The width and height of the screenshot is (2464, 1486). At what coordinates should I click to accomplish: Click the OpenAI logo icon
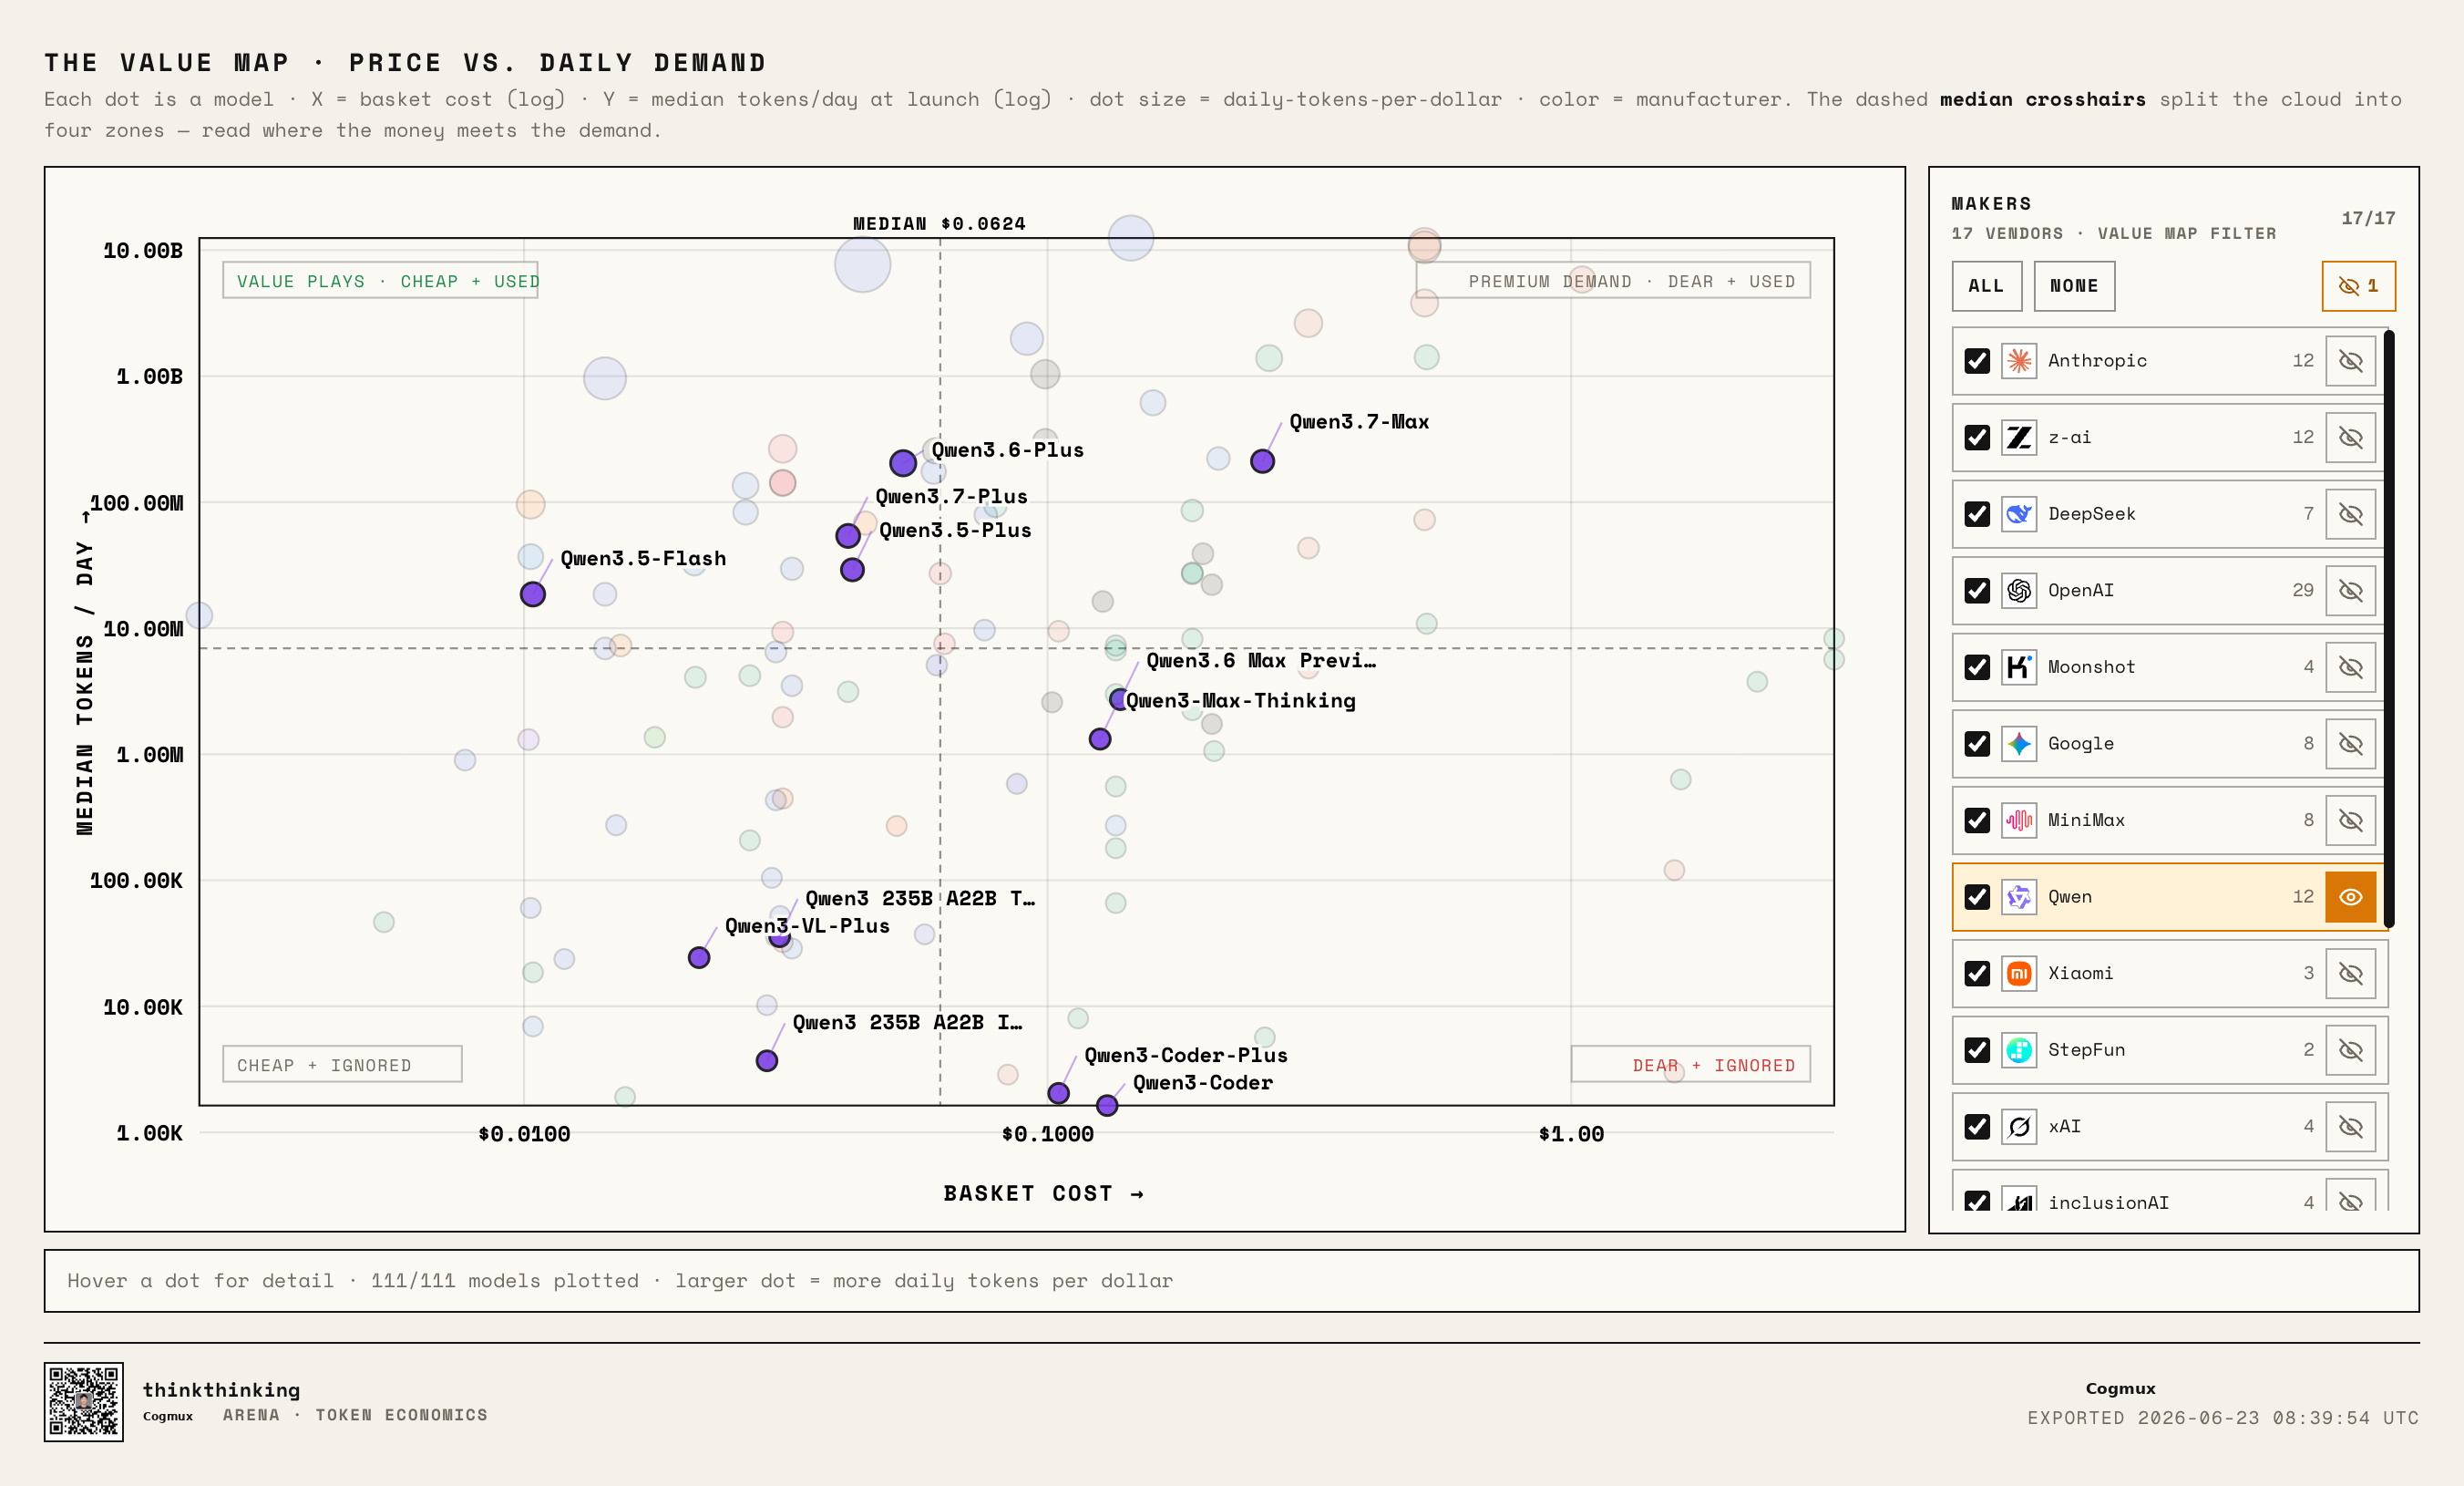[x=2019, y=591]
